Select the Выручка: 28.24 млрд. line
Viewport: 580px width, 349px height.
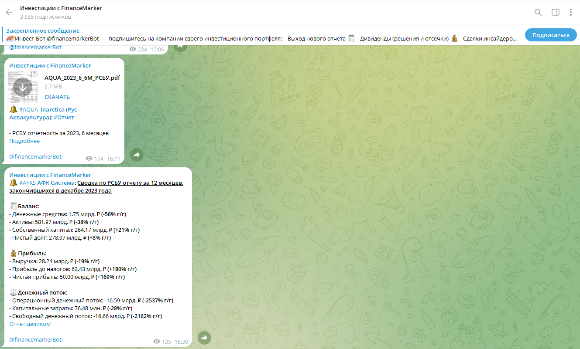click(x=55, y=261)
